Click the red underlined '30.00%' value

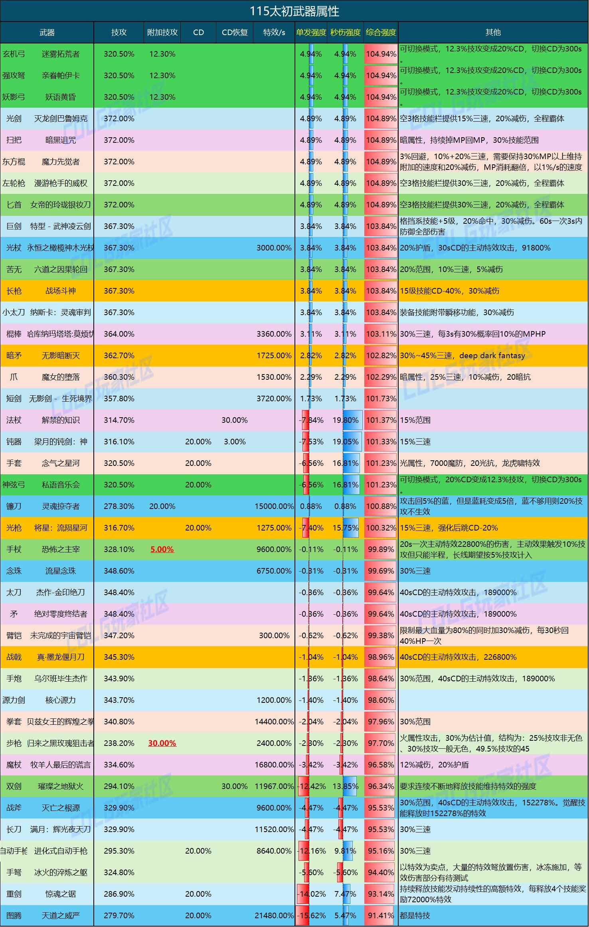[162, 743]
